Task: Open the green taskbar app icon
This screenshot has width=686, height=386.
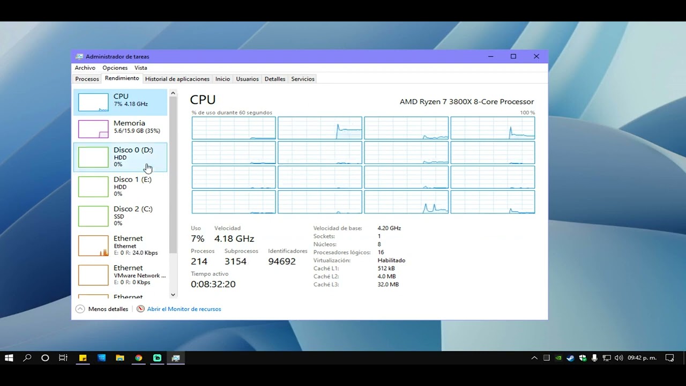Action: (157, 358)
